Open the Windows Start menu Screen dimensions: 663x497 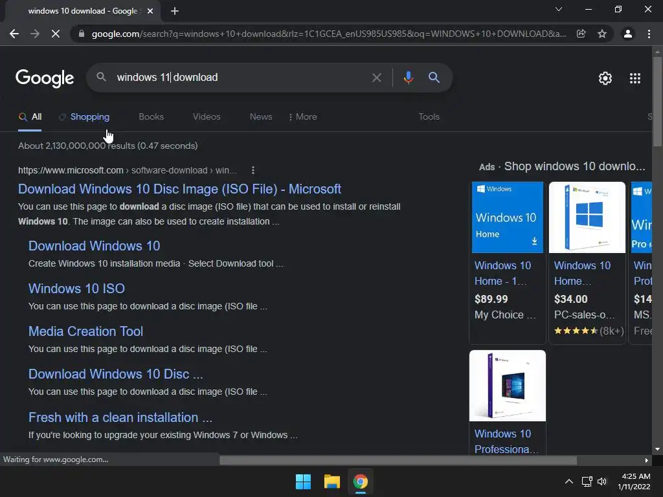303,481
